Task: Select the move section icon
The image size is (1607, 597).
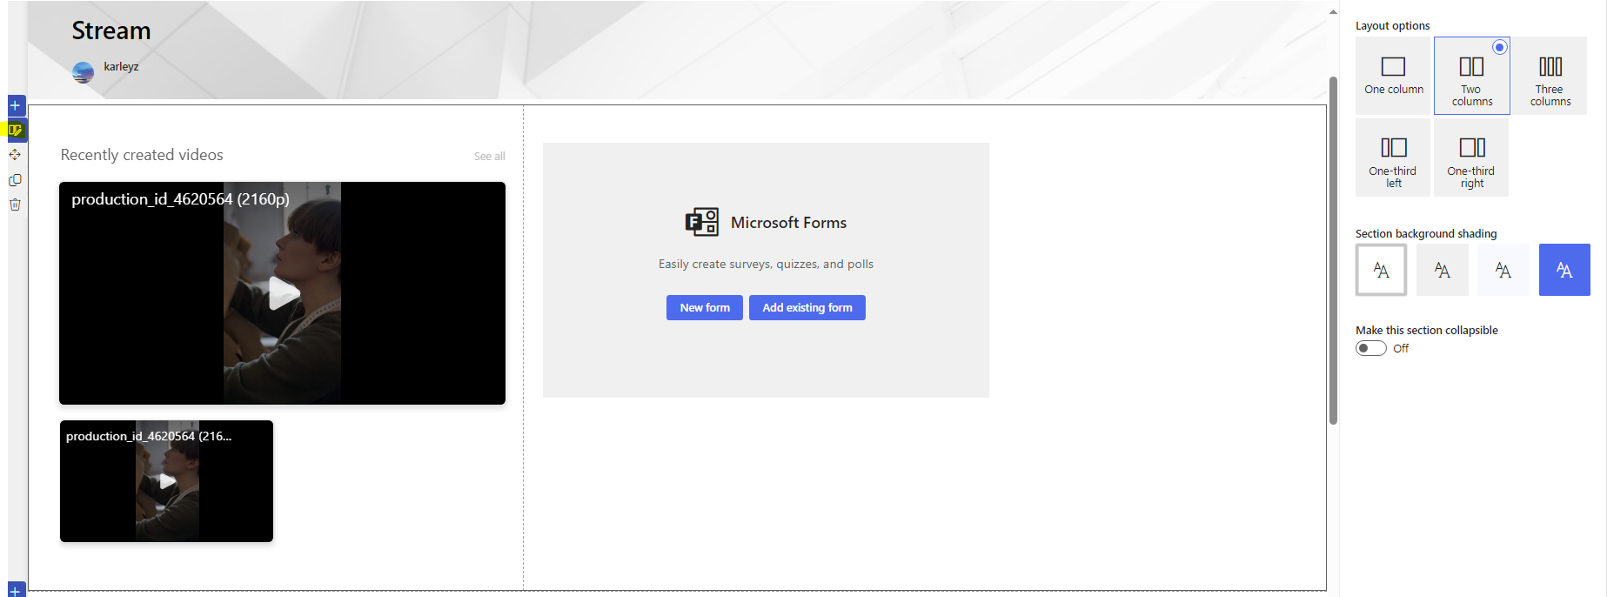Action: point(16,155)
